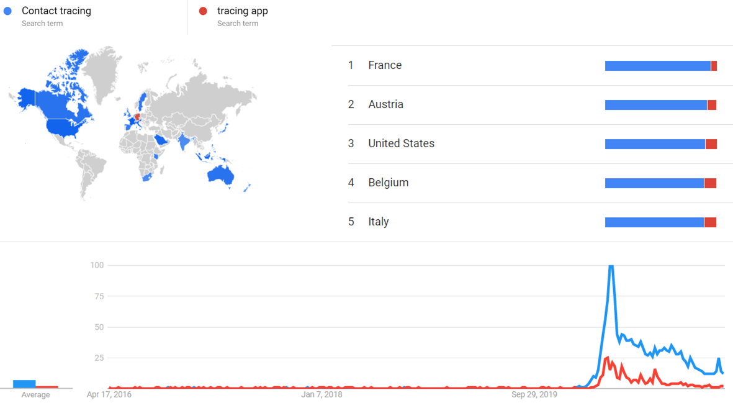Click France's comparison bar
Image resolution: width=733 pixels, height=408 pixels.
click(x=658, y=66)
